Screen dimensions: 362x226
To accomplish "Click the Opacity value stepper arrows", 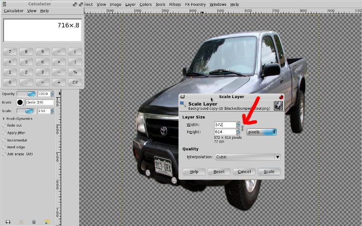I will click(52, 94).
